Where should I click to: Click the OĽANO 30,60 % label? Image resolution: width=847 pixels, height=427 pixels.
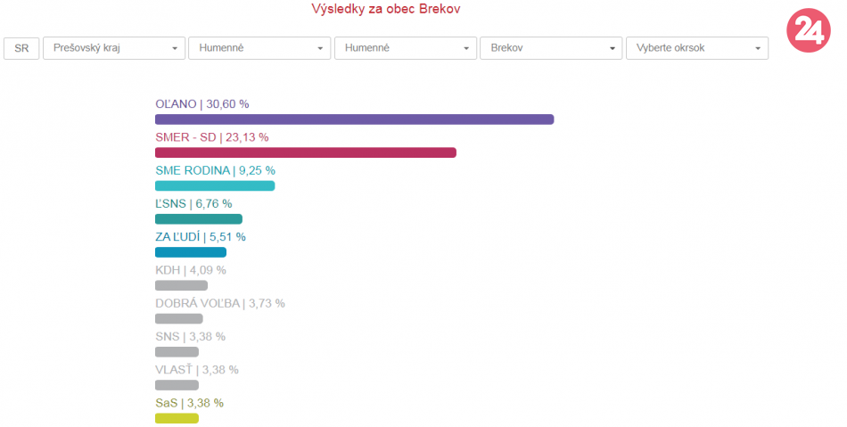pos(201,104)
